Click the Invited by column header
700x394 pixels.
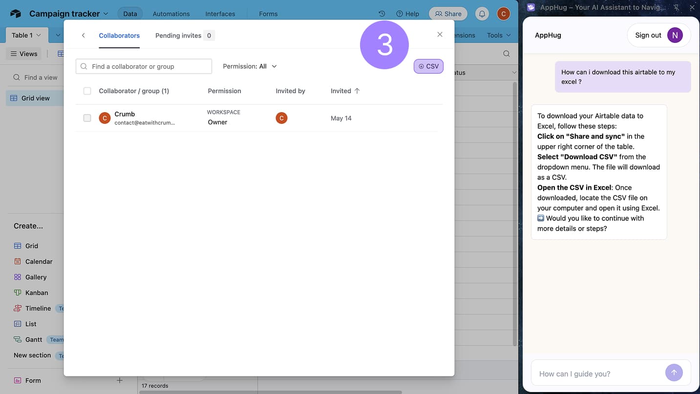pyautogui.click(x=290, y=91)
